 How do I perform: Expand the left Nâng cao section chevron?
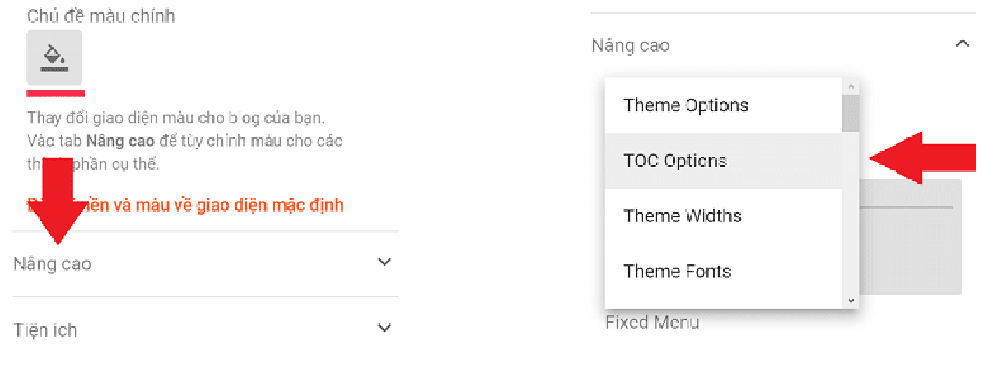coord(384,263)
